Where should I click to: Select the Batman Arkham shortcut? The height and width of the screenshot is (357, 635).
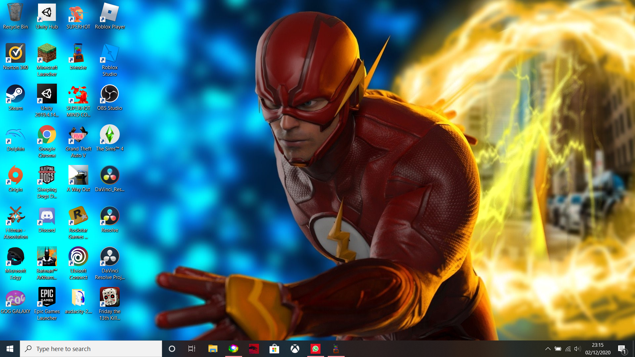coord(47,263)
